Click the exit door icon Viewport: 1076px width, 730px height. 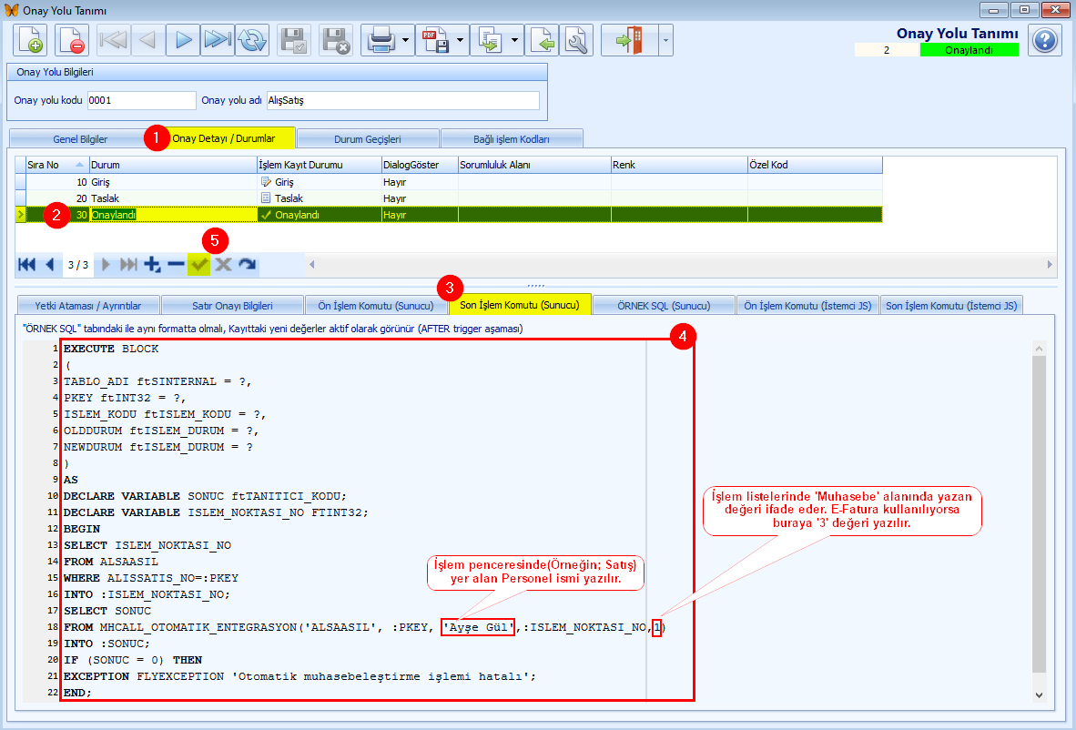629,40
